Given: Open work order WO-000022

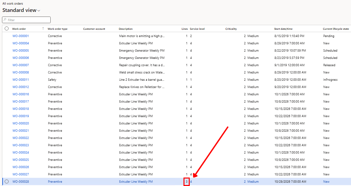Looking at the screenshot, I should click(21, 138).
